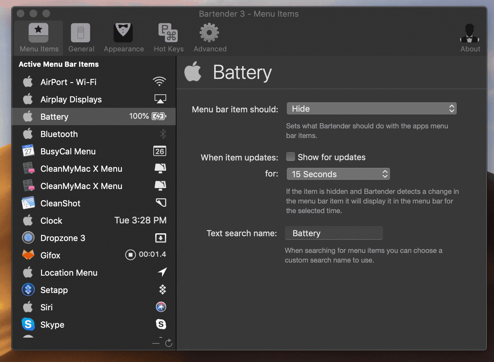Open the Menu Items tab

[39, 38]
